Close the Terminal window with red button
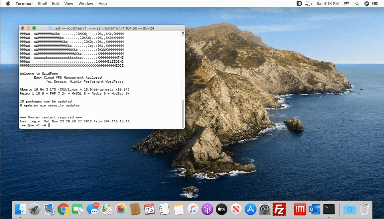Image resolution: width=384 pixels, height=219 pixels. pos(23,28)
